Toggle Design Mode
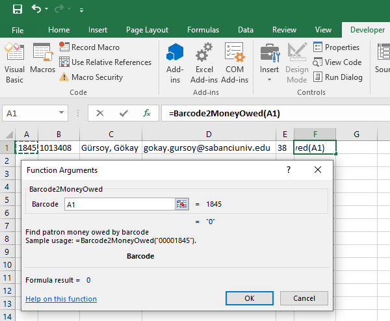This screenshot has height=321, width=390. (x=297, y=63)
